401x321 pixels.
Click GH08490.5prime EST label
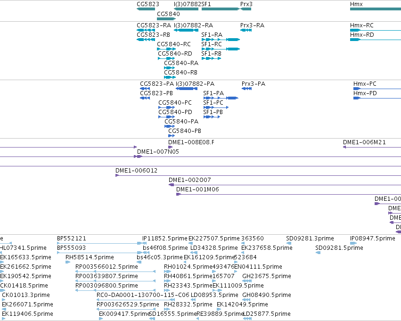coord(267,295)
